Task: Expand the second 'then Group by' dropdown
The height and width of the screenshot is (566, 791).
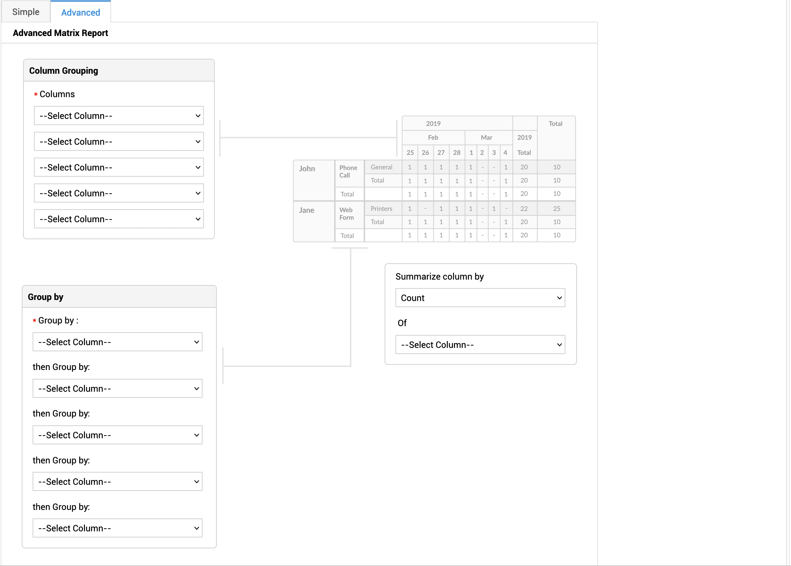Action: [x=117, y=435]
